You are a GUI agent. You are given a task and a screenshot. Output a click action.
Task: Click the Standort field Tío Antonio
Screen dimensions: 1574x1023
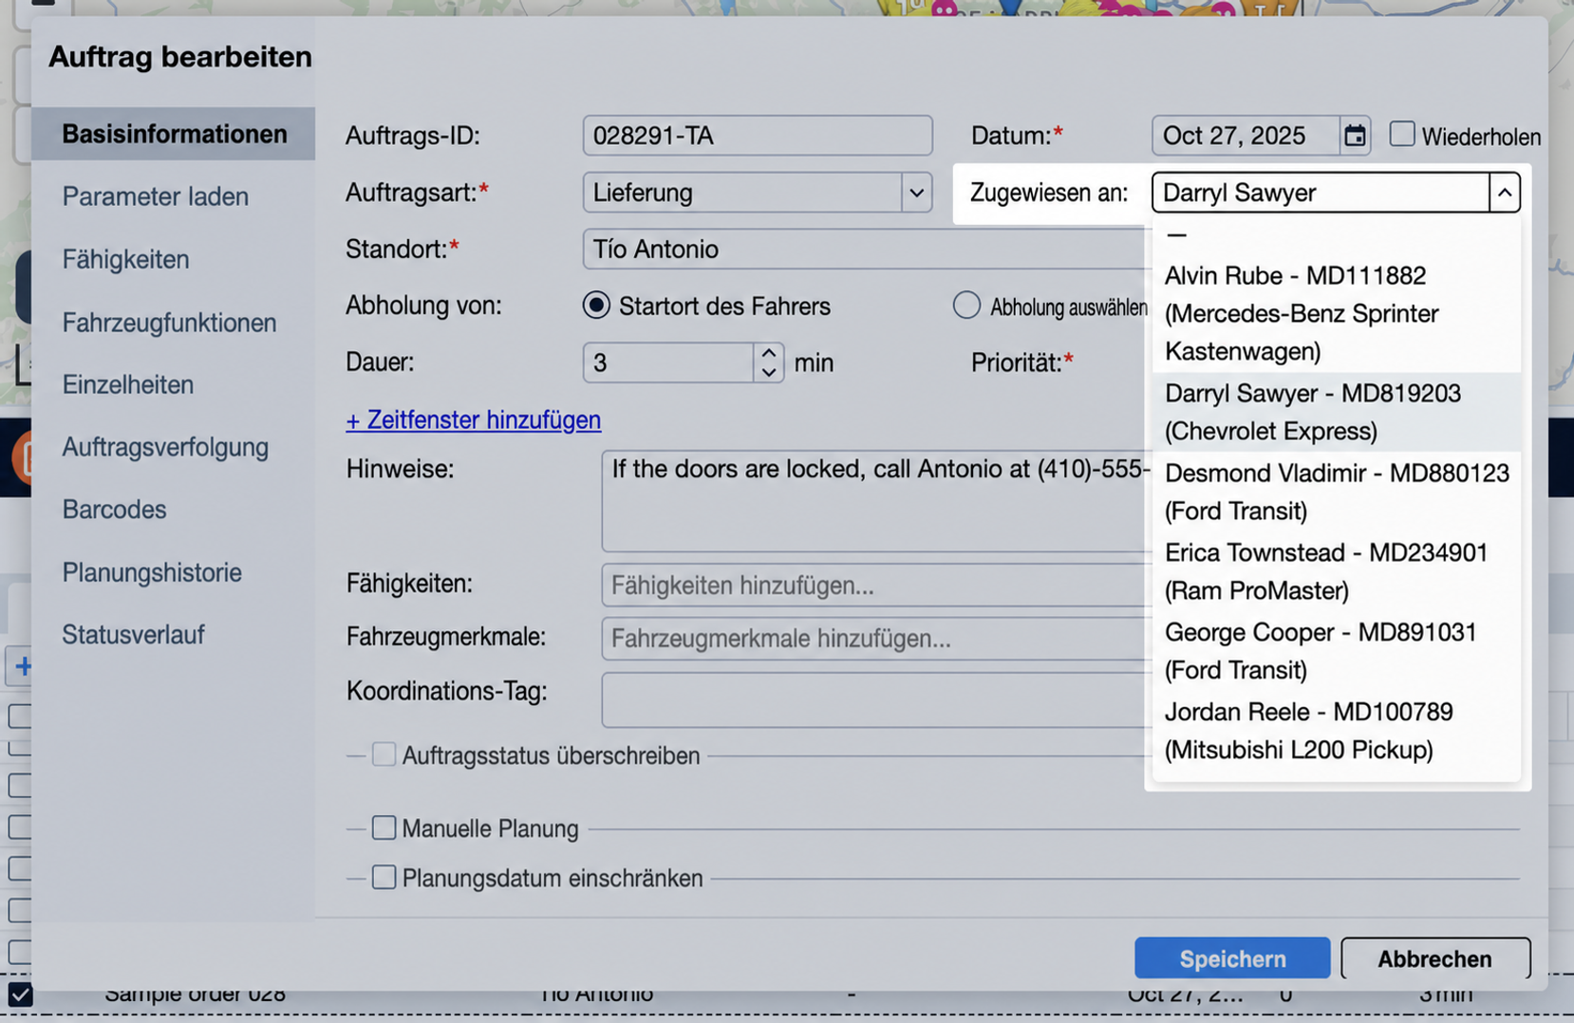866,250
